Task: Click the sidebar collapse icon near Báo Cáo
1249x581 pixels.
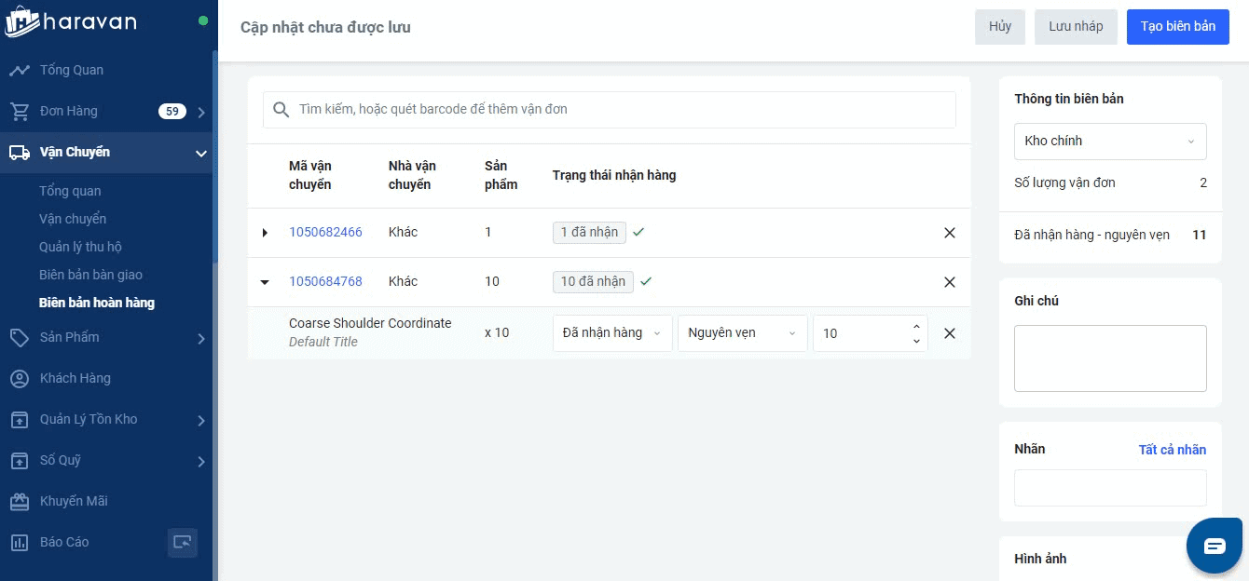Action: [x=182, y=542]
